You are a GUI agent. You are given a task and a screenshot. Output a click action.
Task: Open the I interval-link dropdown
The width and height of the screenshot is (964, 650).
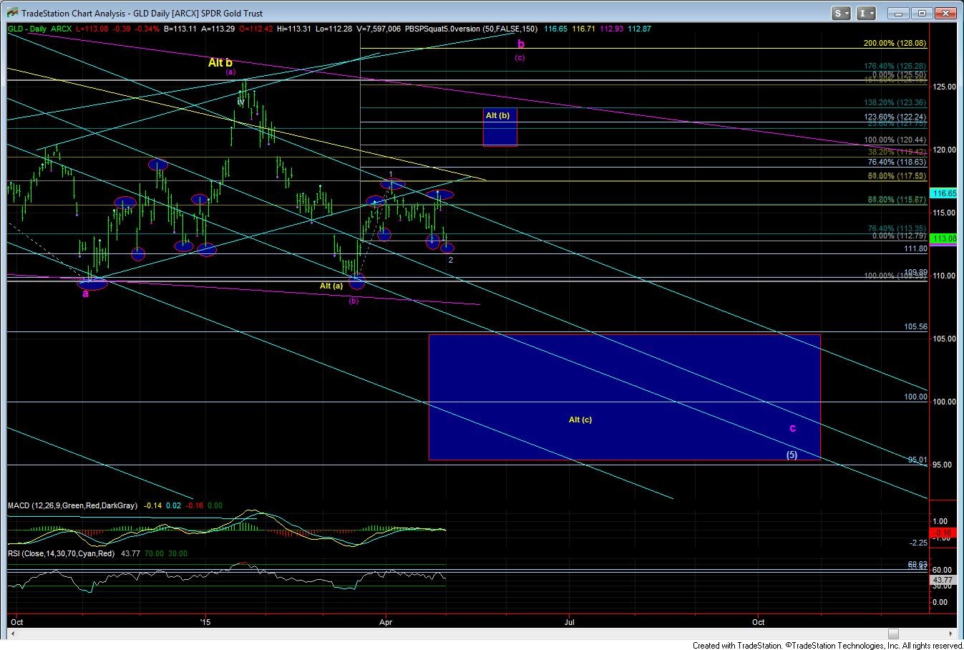(x=866, y=13)
